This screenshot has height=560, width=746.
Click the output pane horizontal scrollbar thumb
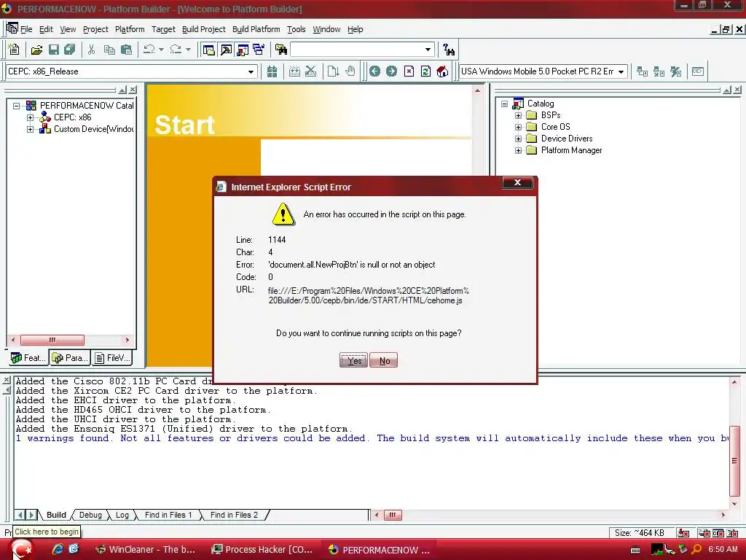click(x=393, y=515)
